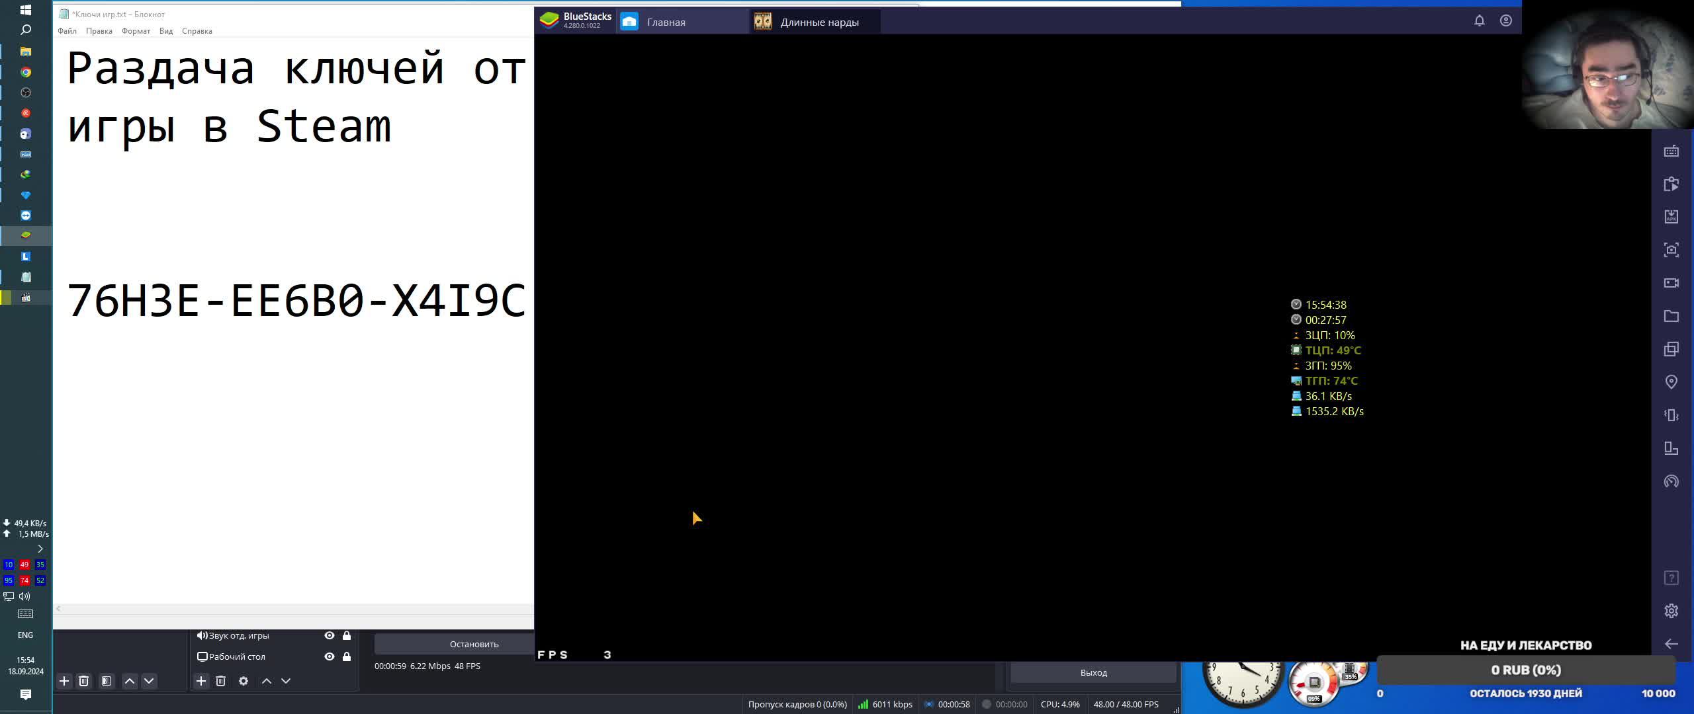Click the install APK icon
Viewport: 1694px width, 714px height.
(1671, 217)
